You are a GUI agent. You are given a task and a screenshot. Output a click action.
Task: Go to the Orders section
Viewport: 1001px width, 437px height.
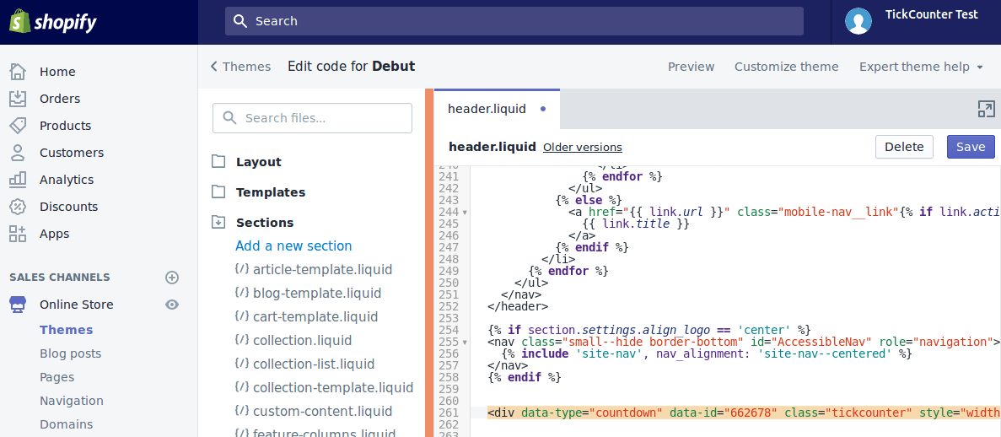tap(59, 99)
